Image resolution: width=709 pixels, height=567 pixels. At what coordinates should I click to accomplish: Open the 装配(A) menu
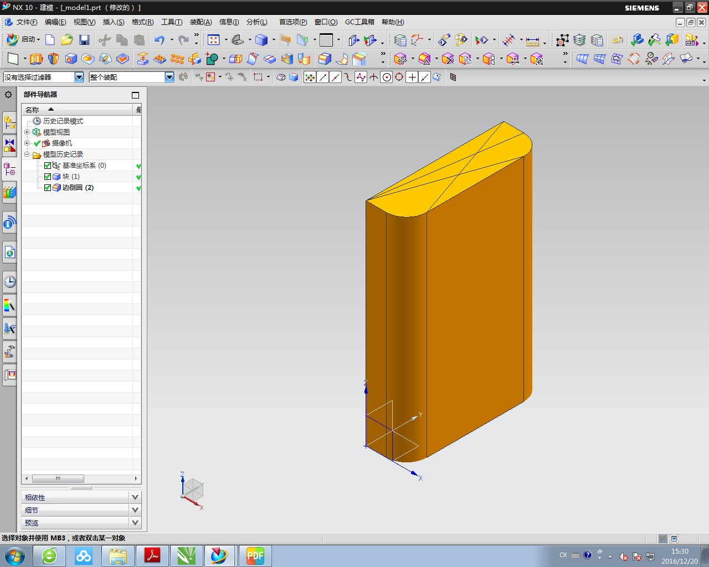coord(201,22)
